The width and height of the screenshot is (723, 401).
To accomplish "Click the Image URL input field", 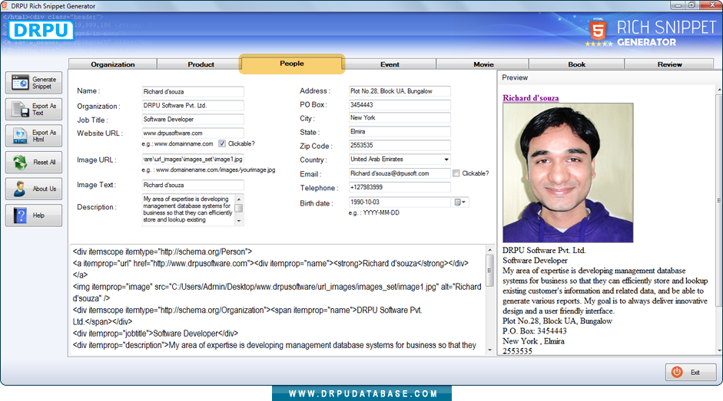I will [x=193, y=159].
